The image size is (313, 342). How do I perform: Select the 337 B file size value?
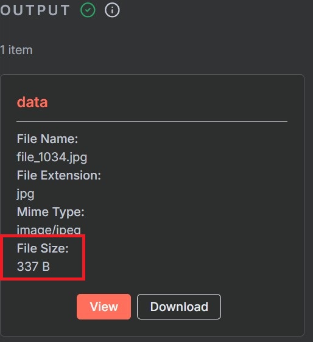33,267
